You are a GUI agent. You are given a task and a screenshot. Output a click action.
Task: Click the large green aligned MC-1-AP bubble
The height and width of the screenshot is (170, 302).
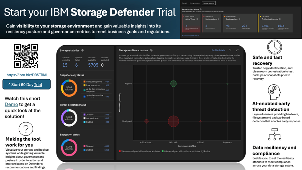[173, 84]
